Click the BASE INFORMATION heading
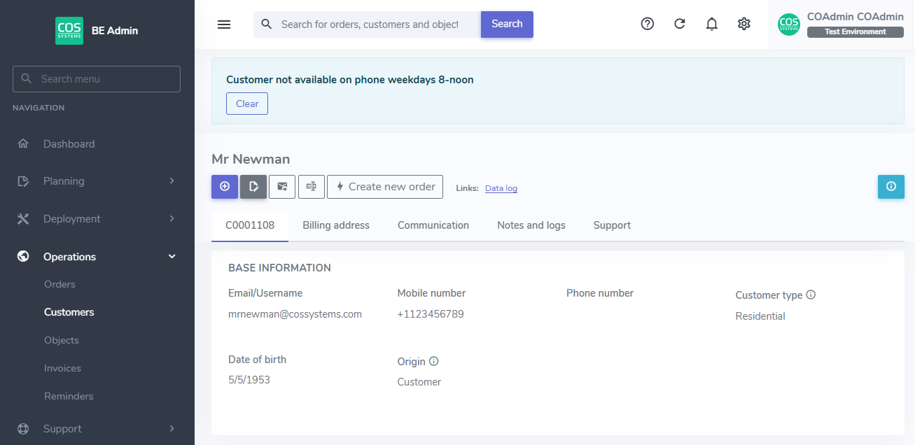The height and width of the screenshot is (445, 915). [279, 268]
